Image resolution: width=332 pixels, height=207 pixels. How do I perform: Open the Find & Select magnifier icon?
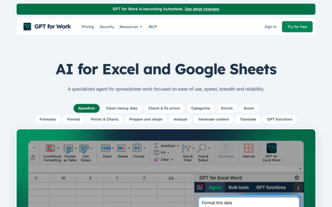tap(201, 148)
